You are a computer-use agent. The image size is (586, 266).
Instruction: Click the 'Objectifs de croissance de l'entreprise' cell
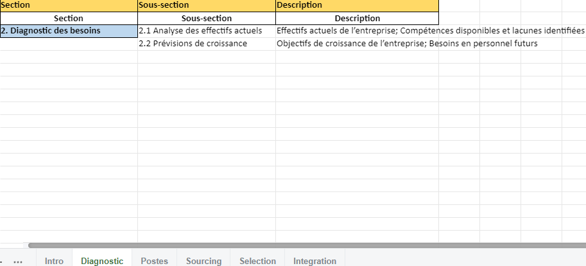tap(357, 44)
